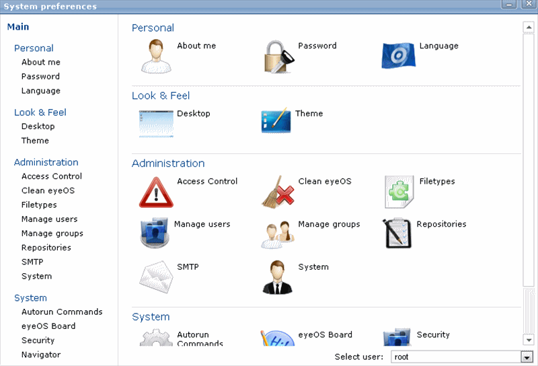Click the Password padlock icon
This screenshot has height=366, width=538.
[278, 56]
